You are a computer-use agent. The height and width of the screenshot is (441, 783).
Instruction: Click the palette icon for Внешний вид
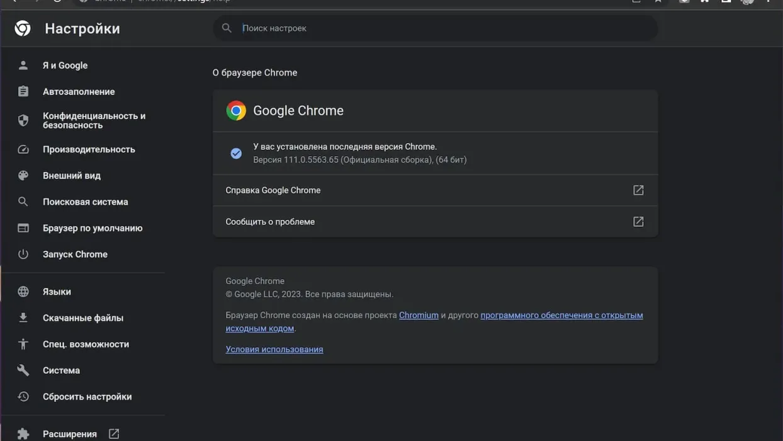pyautogui.click(x=23, y=176)
